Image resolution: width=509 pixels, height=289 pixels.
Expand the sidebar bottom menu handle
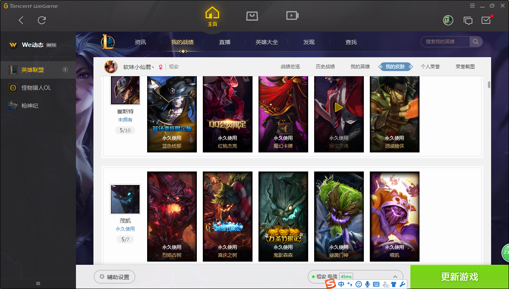38,283
